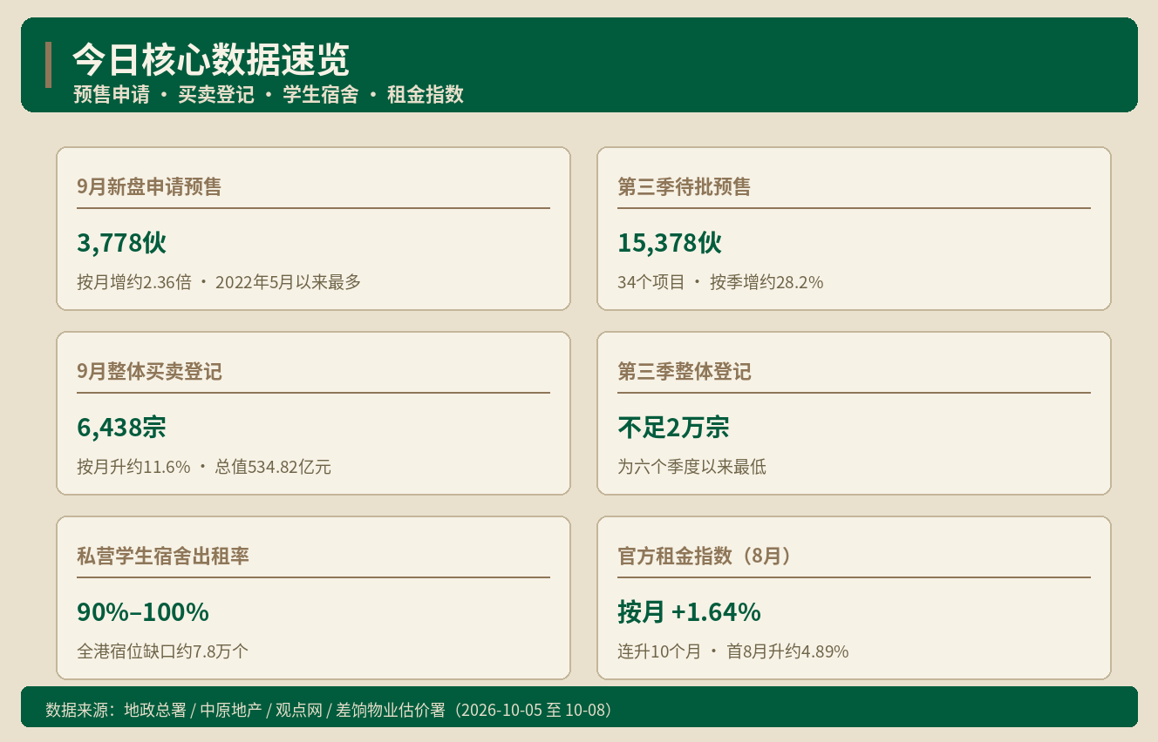Click the card heading 9月新盘申请预售
The width and height of the screenshot is (1158, 742).
tap(149, 186)
